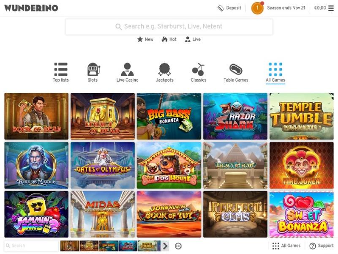Filter by Hot games
338x254 pixels.
(169, 39)
